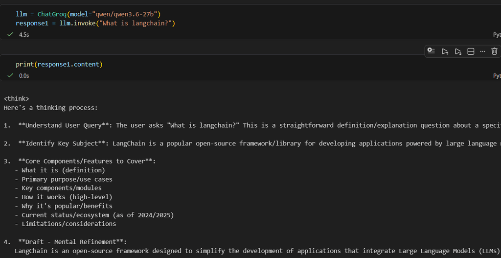Click the "- Why it's popular/benefits" line
501x258 pixels.
(x=63, y=206)
